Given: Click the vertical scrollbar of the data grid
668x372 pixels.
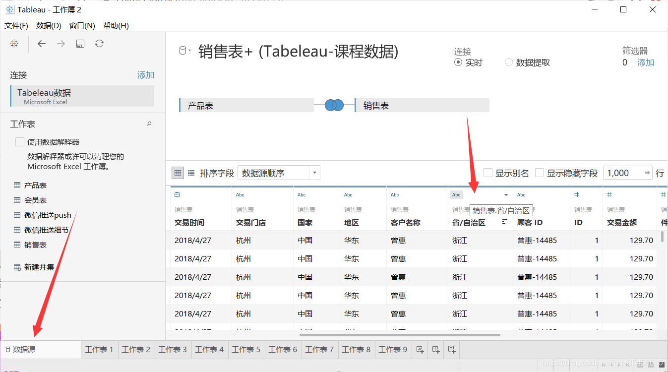Looking at the screenshot, I should pos(663,236).
